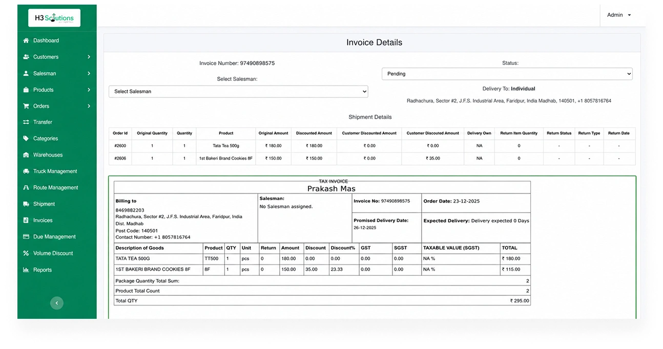Click the ₹ 295.00 total amount
The width and height of the screenshot is (663, 349).
pos(520,301)
